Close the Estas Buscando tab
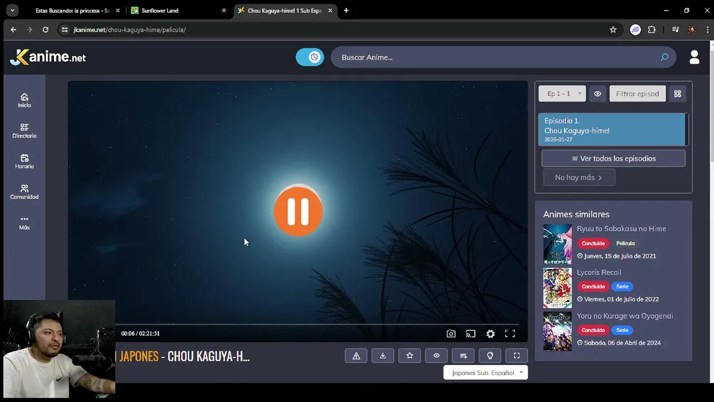 click(118, 11)
